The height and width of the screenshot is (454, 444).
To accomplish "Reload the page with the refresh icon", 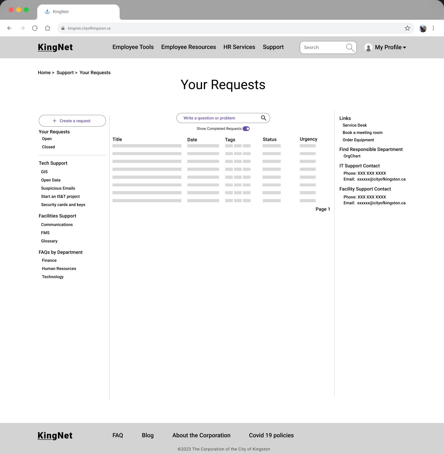I will click(x=35, y=28).
